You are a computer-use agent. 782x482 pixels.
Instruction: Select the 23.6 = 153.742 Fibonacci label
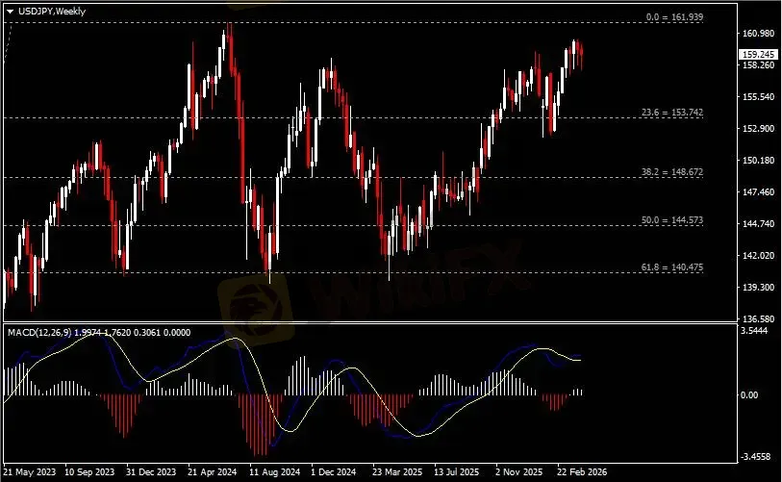click(x=672, y=113)
